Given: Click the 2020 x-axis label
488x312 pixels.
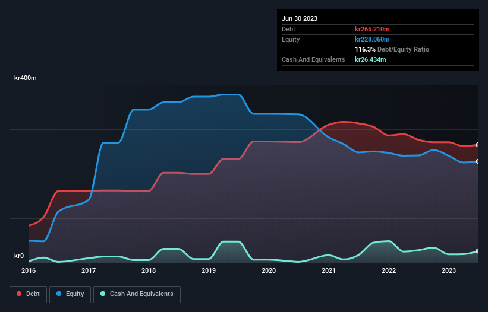Looking at the screenshot, I should click(269, 270).
